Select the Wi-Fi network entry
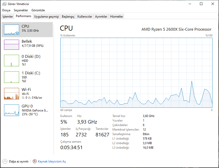 coord(27,94)
